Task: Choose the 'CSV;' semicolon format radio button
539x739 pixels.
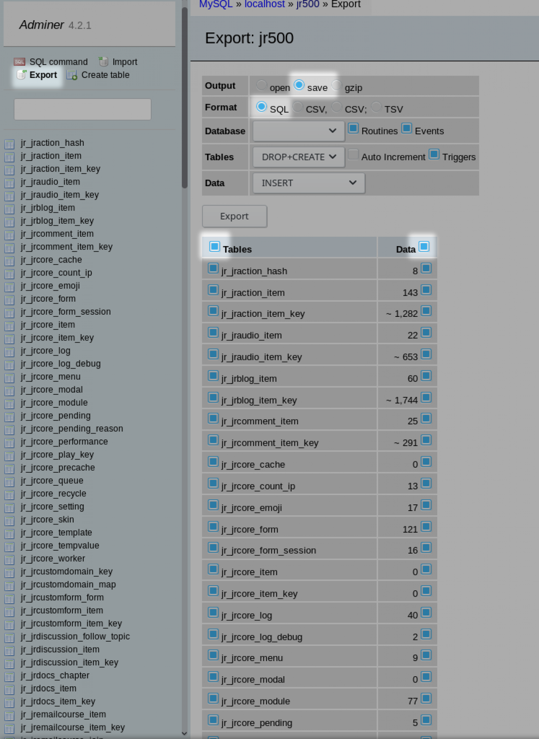Action: pos(336,107)
